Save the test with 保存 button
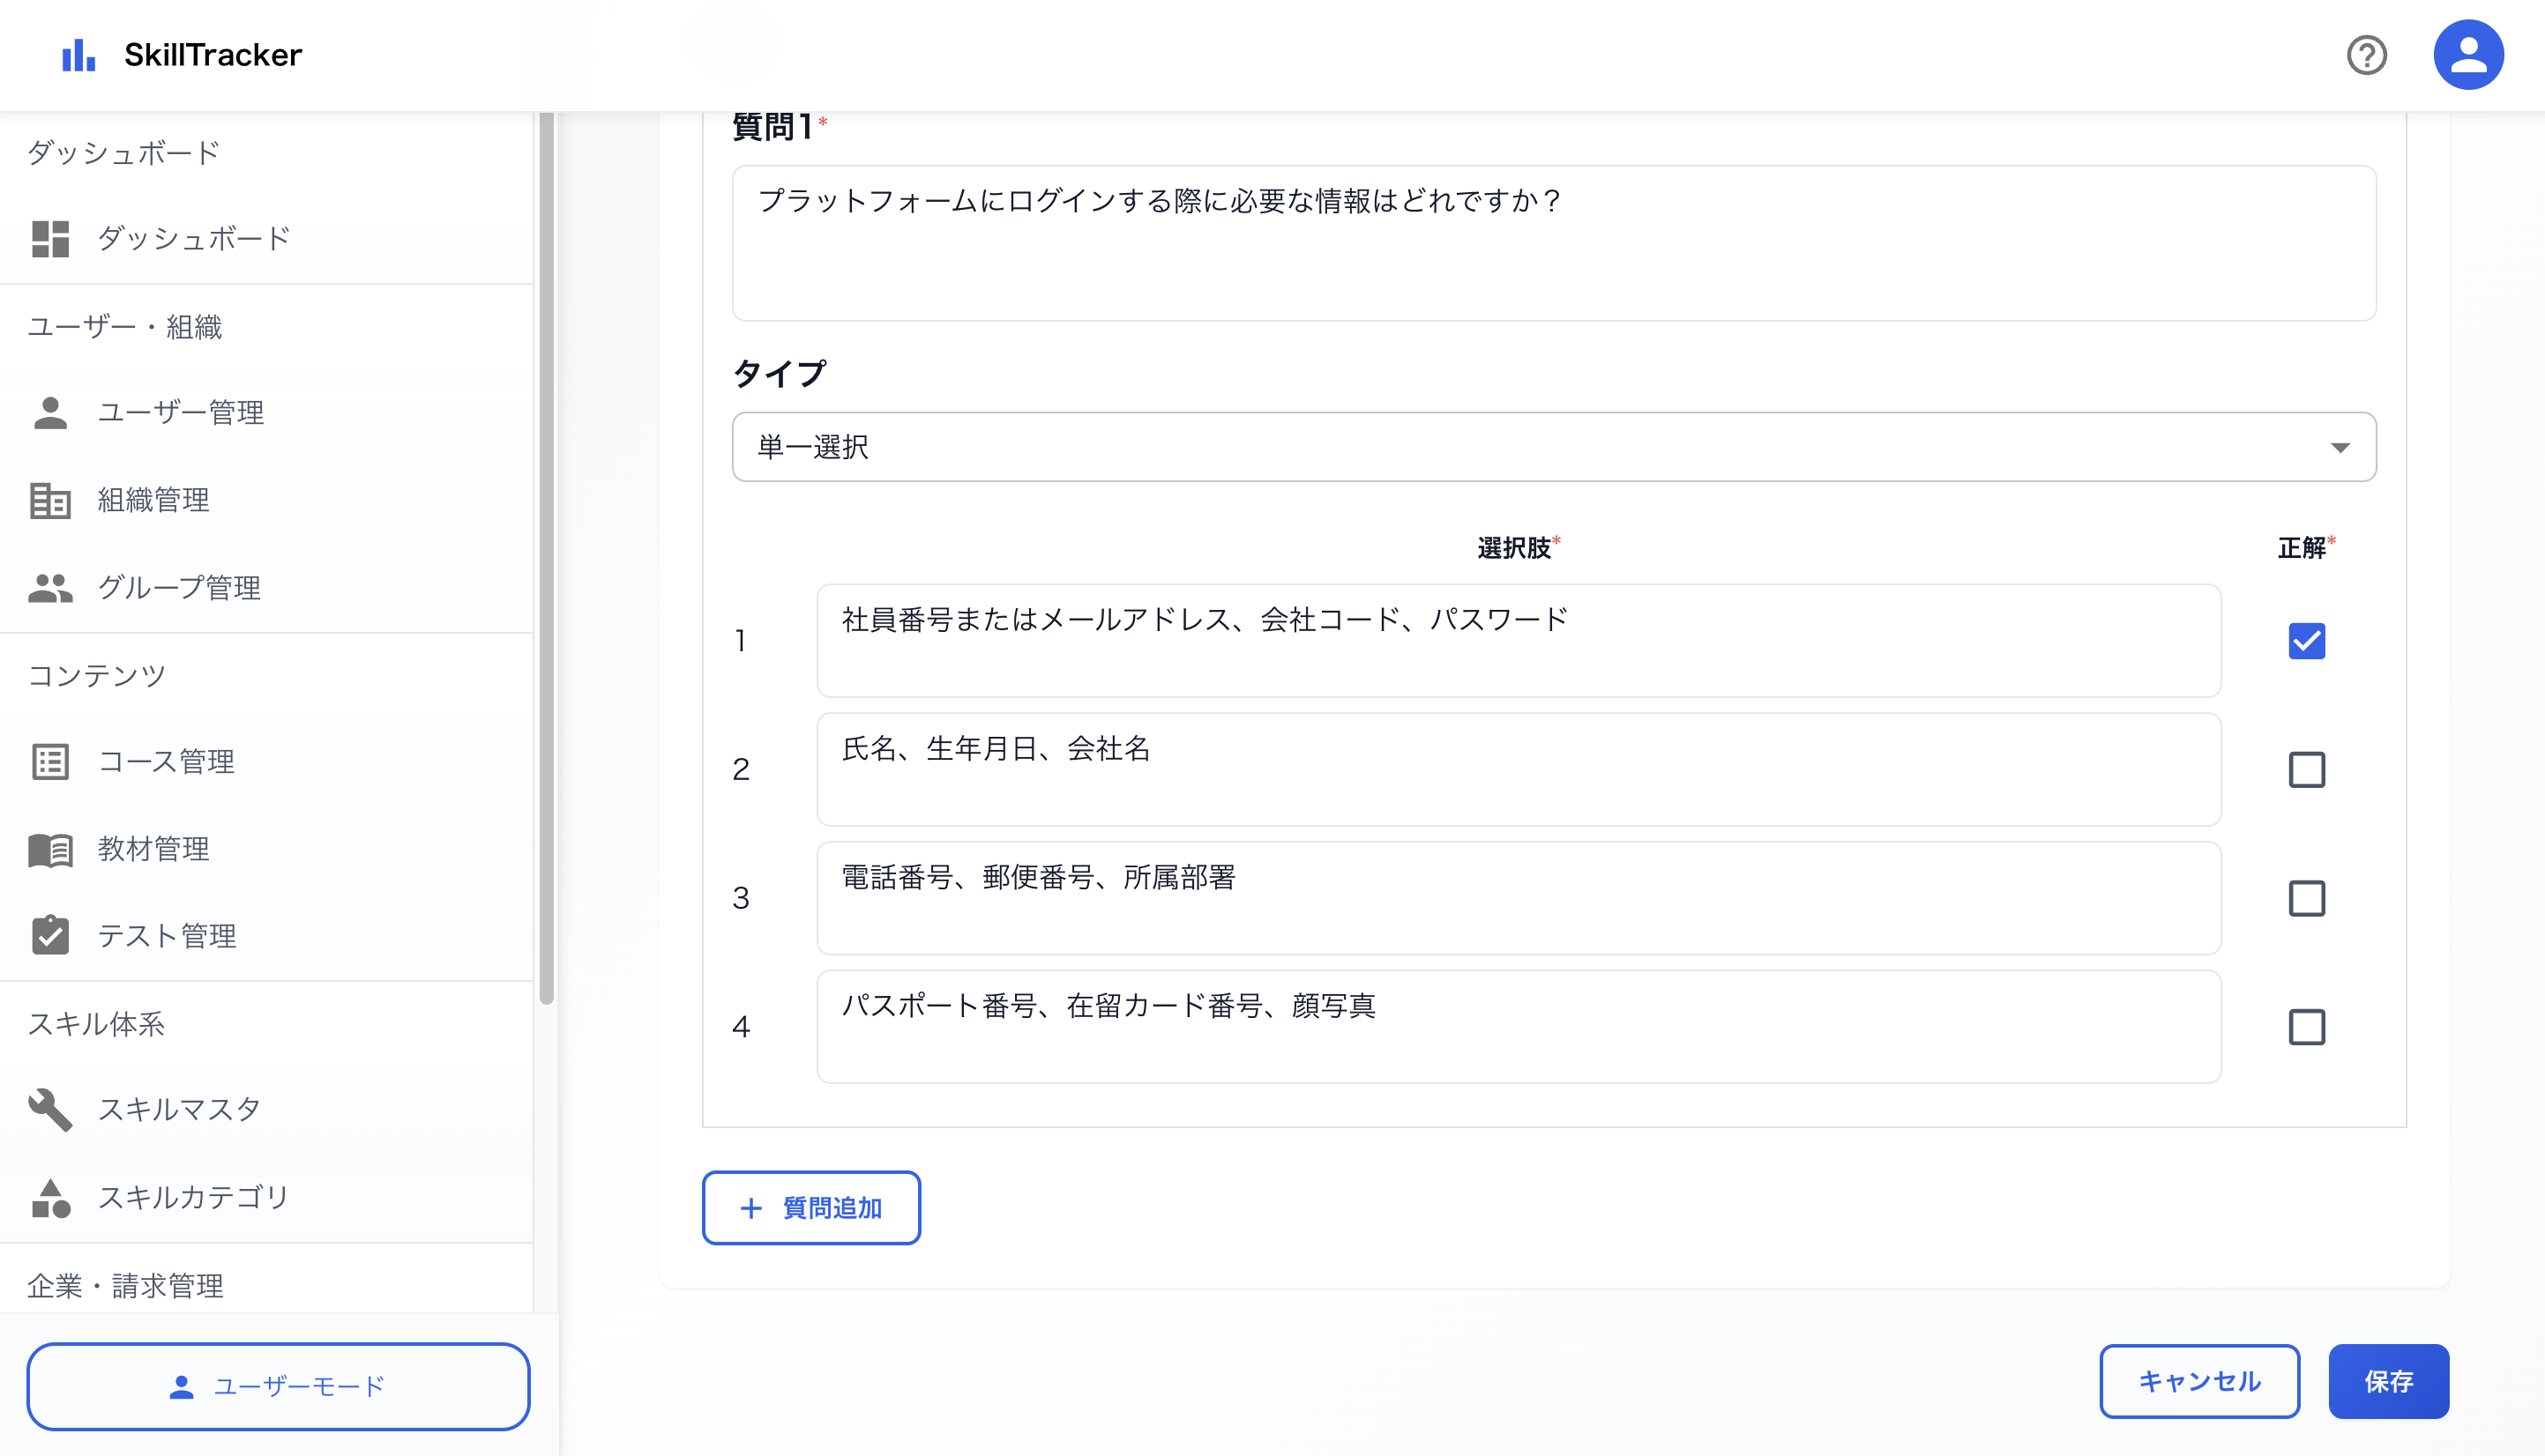Screen dimensions: 2545x1456 (2389, 1382)
